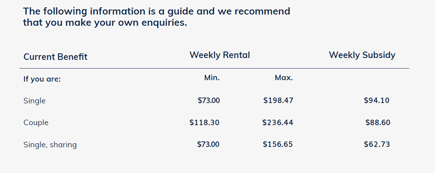Click the $156.65 maximum rental value
435x173 pixels.
point(277,144)
